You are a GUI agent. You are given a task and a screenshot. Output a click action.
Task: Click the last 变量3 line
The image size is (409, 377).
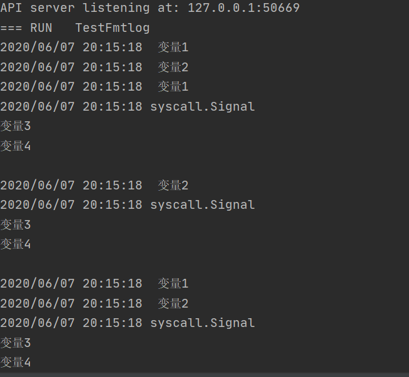(x=16, y=343)
